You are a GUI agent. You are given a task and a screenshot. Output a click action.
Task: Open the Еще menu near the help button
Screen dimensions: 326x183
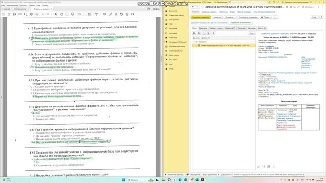315,17
